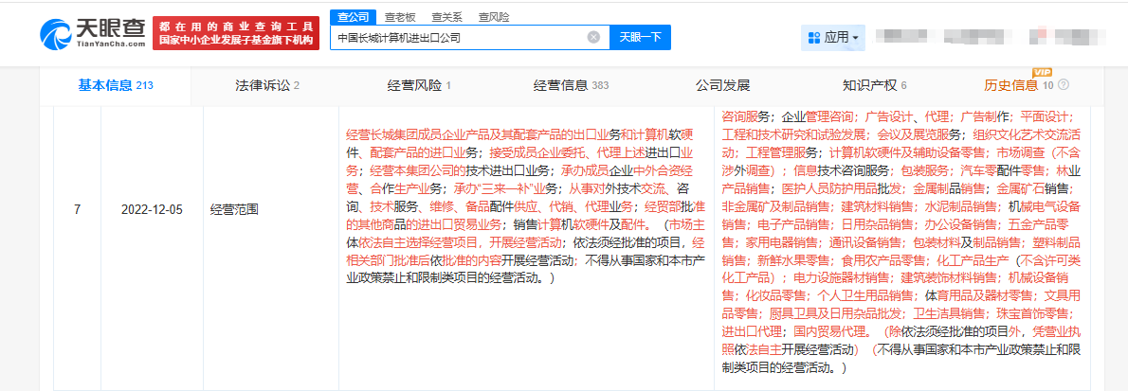
Task: Open the 知识产权 tab
Action: [874, 85]
